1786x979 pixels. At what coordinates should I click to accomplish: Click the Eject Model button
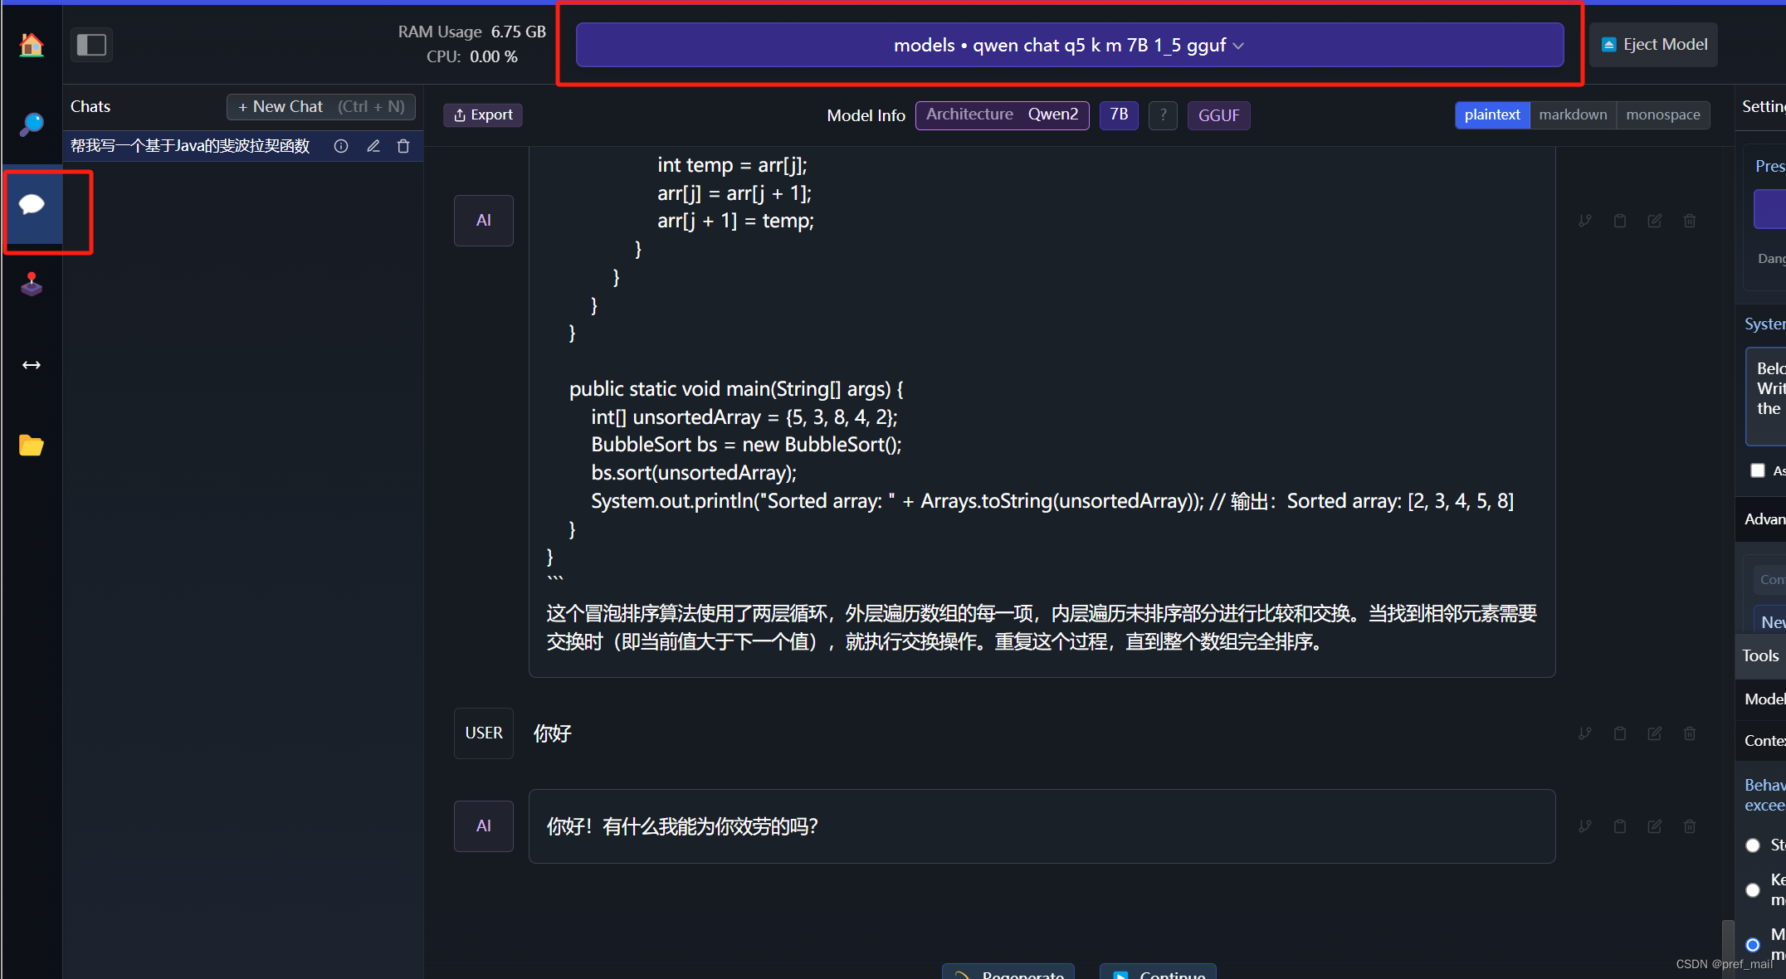[x=1654, y=45]
